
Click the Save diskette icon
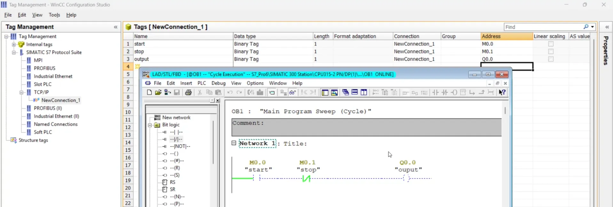click(177, 92)
